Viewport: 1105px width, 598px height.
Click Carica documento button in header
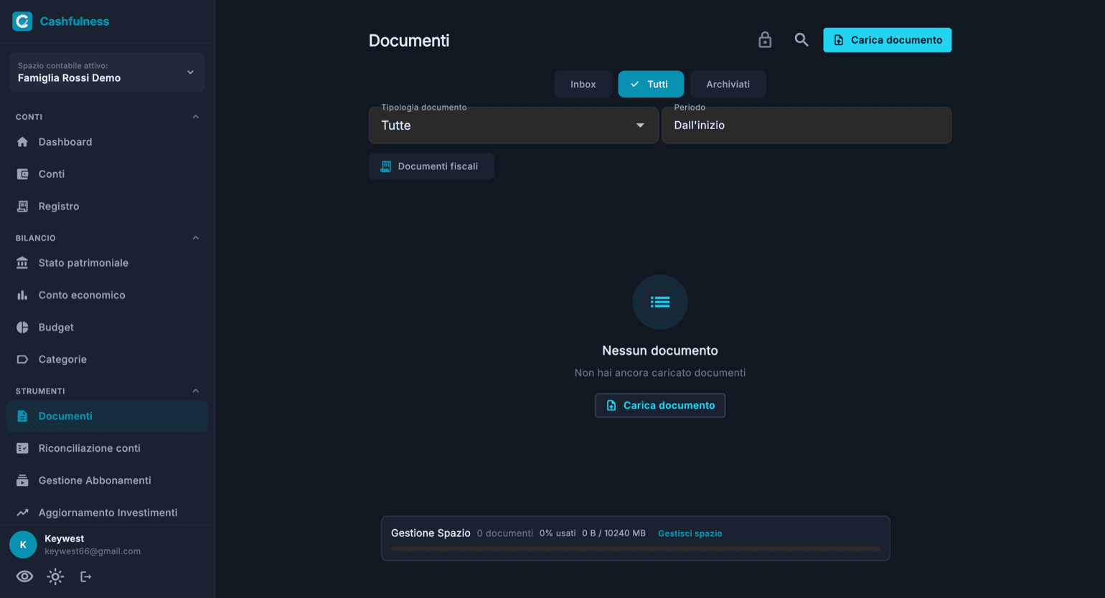[887, 40]
